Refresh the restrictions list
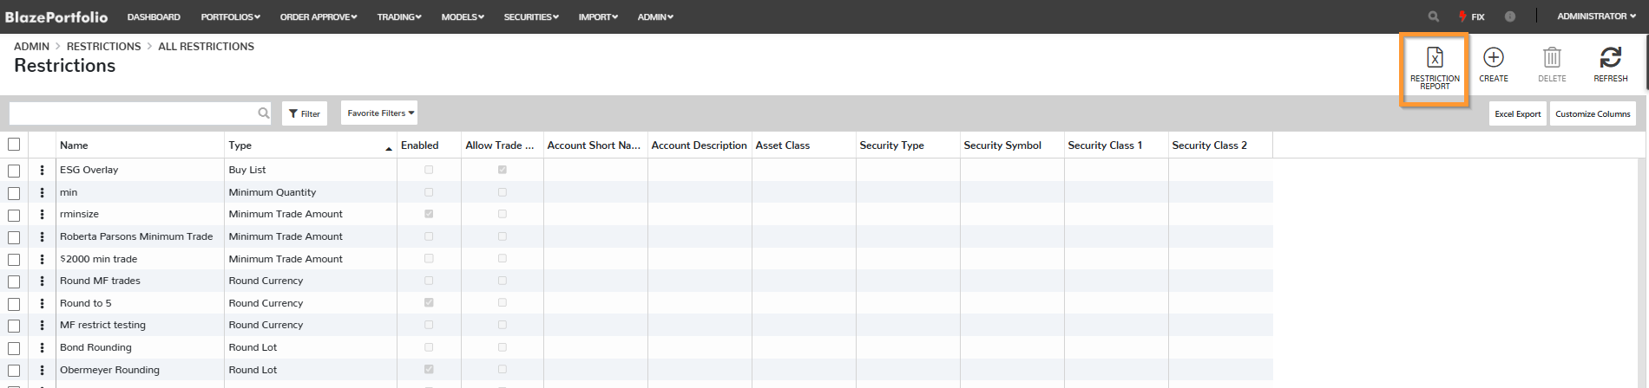Screen dimensions: 1649x388 click(1611, 65)
